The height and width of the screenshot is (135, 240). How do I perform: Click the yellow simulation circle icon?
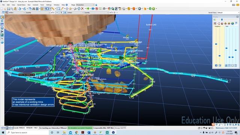coord(129,9)
